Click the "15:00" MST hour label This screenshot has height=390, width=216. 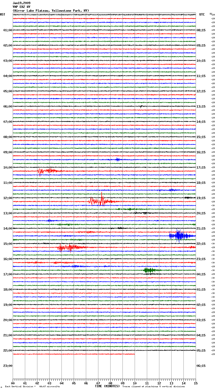click(8, 244)
